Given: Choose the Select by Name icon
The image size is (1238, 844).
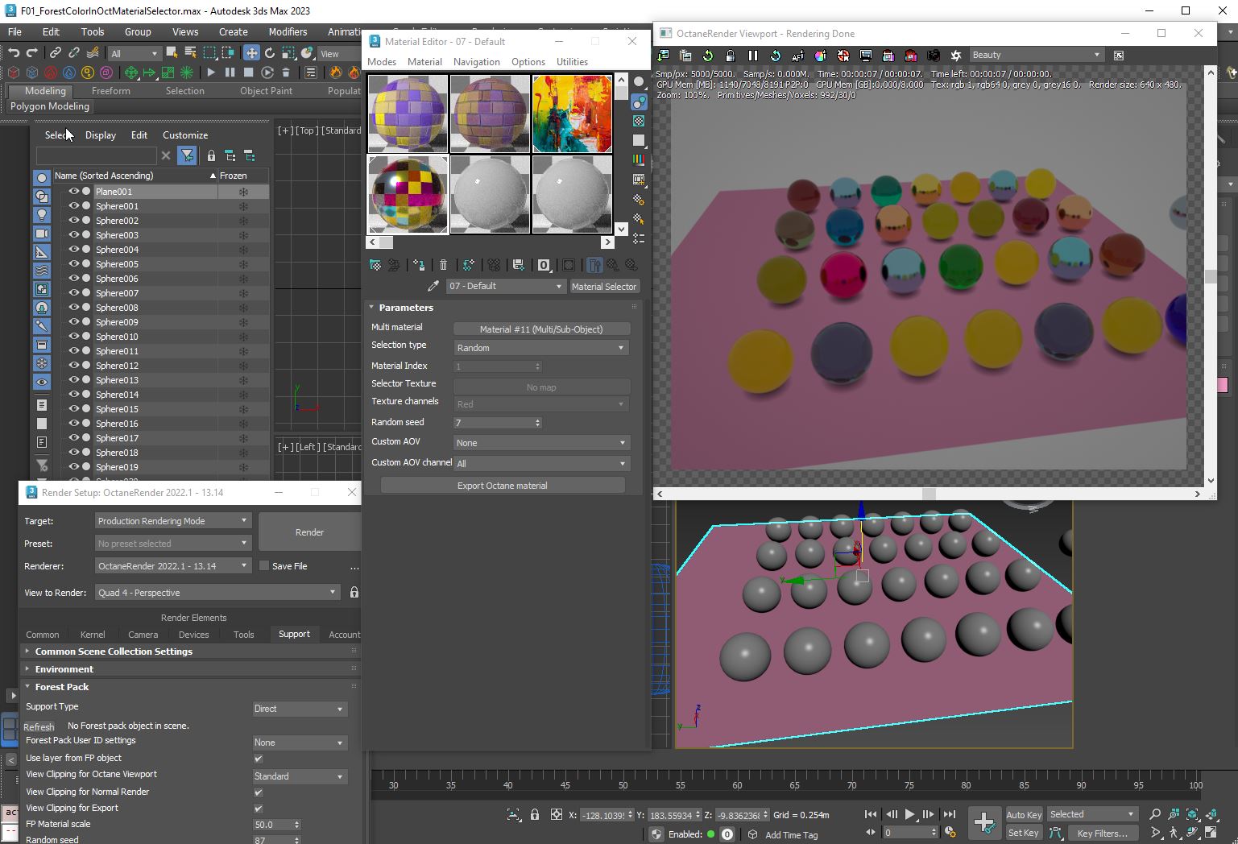Looking at the screenshot, I should coord(190,53).
